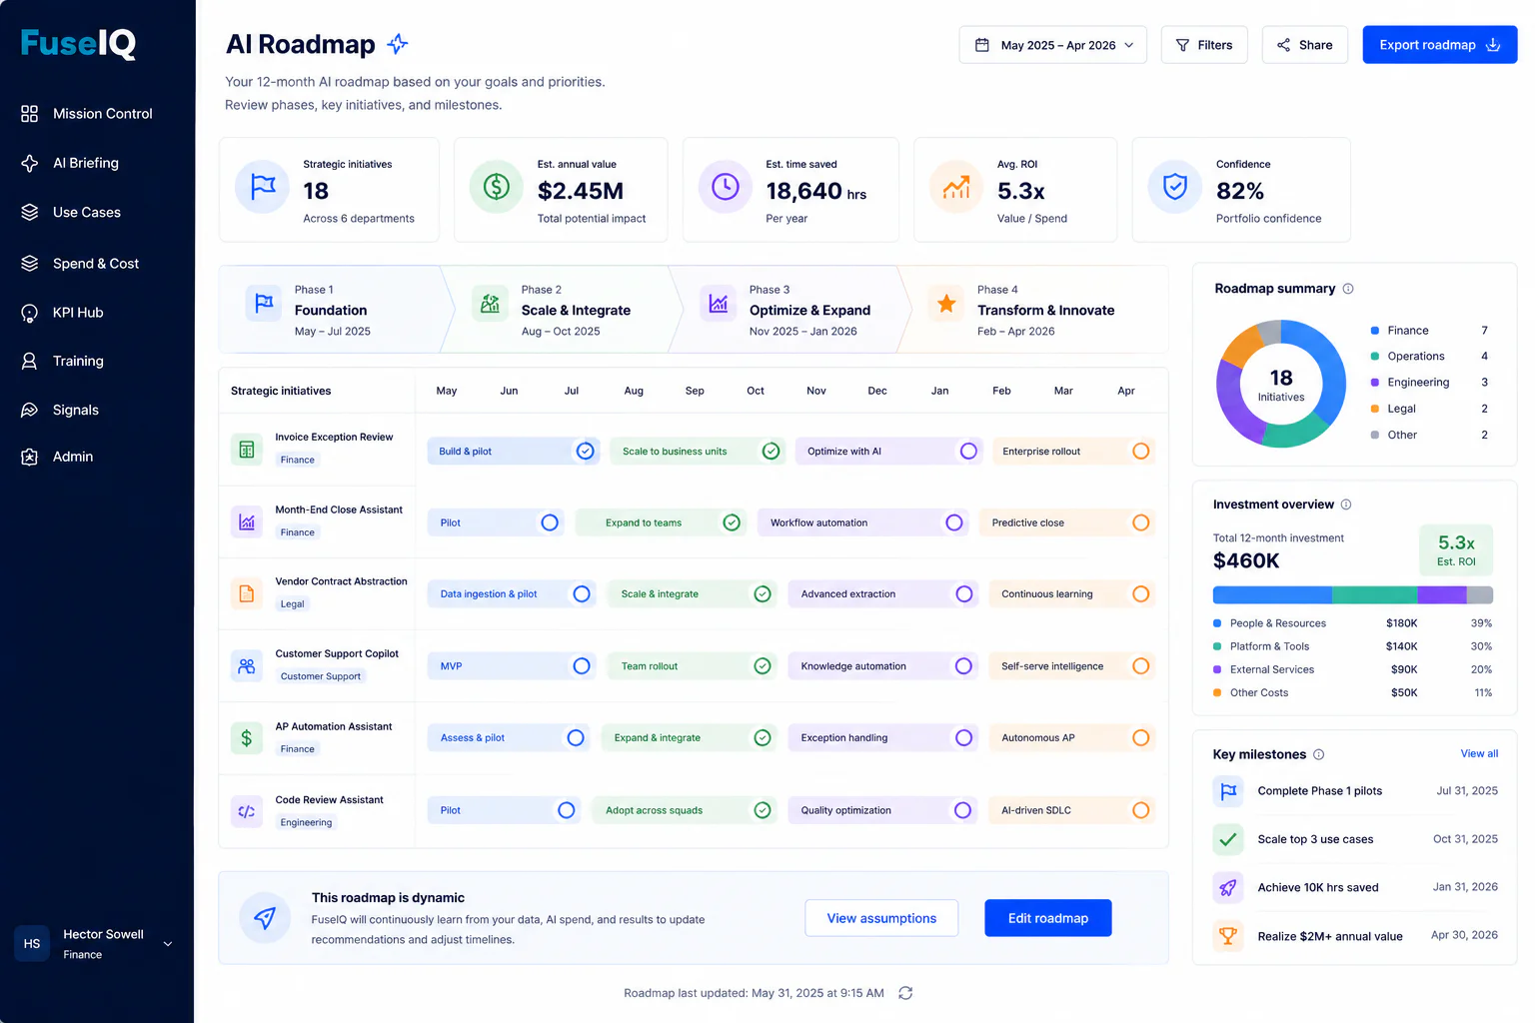Click the 18 Initiatives donut chart
This screenshot has width=1535, height=1023.
pyautogui.click(x=1281, y=384)
